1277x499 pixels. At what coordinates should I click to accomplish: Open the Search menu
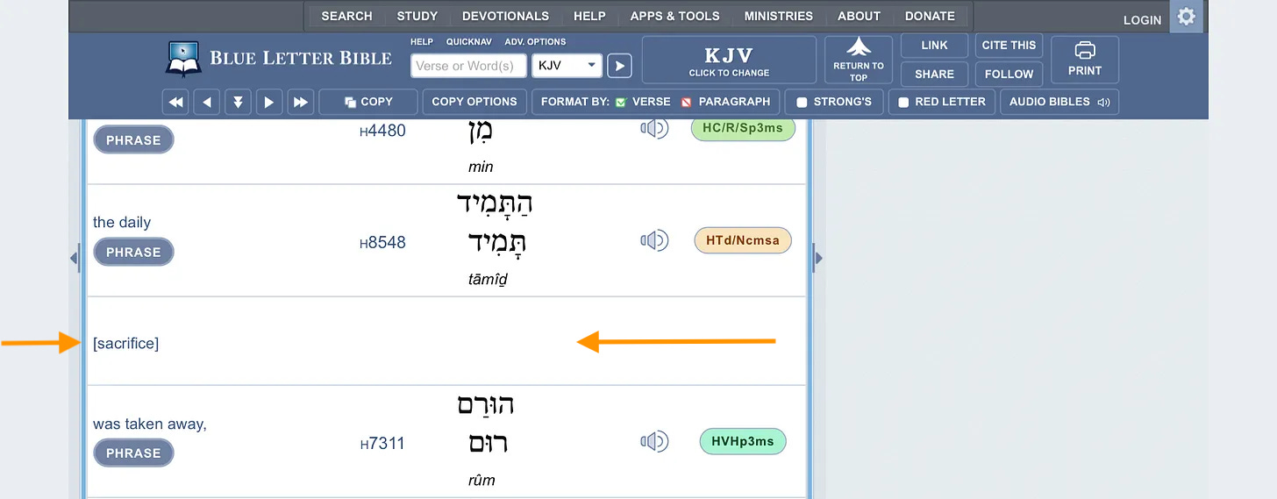click(346, 16)
